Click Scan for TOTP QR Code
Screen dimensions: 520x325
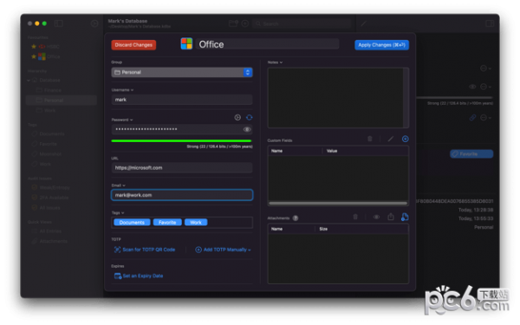click(x=145, y=250)
